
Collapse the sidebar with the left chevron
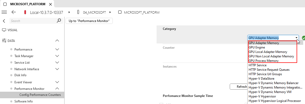tap(4, 21)
